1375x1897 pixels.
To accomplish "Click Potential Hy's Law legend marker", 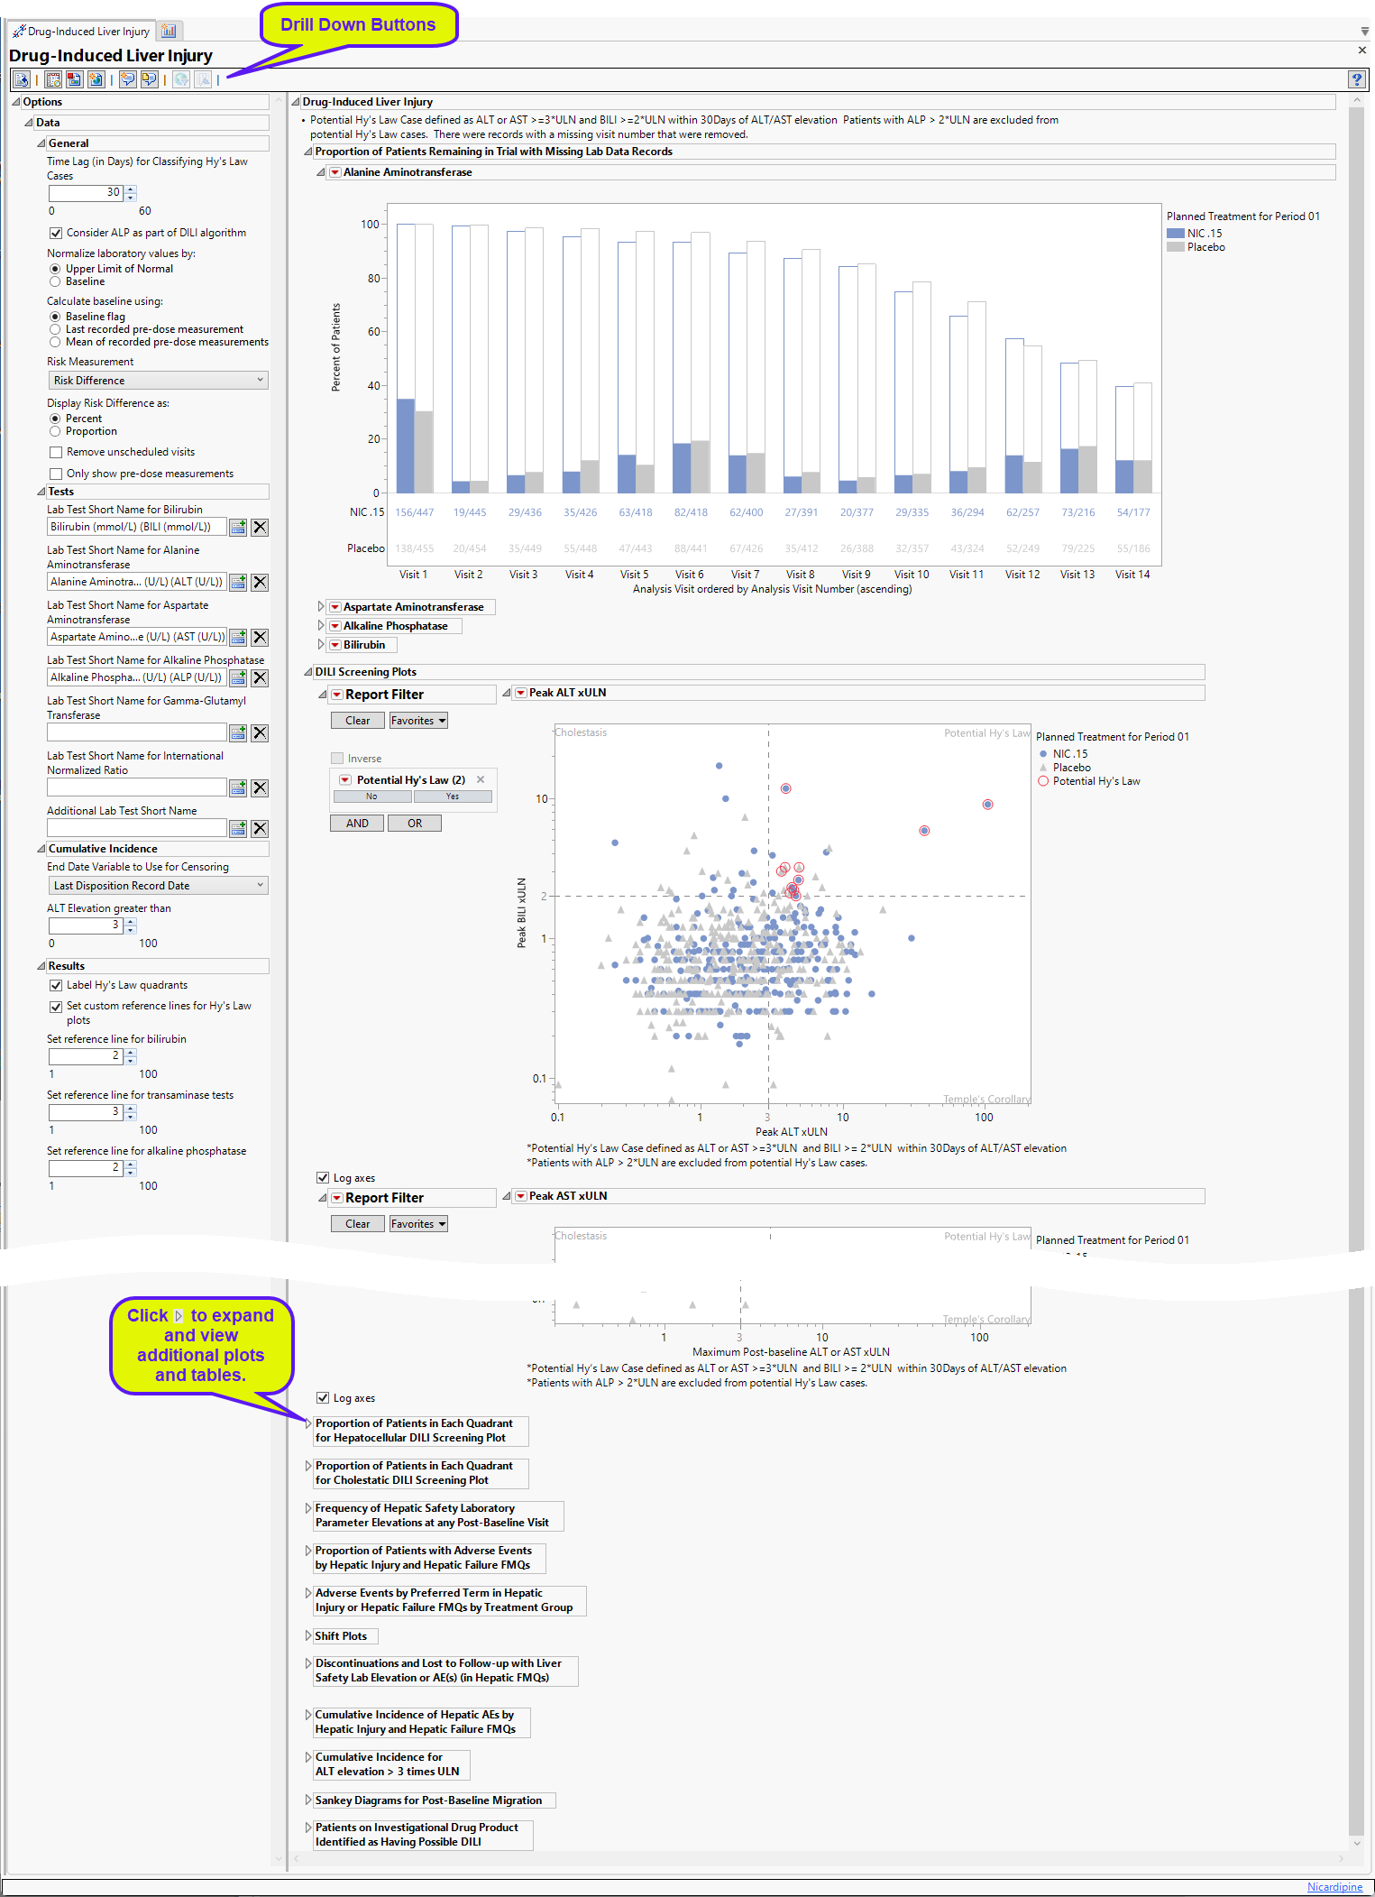I will 1043,781.
